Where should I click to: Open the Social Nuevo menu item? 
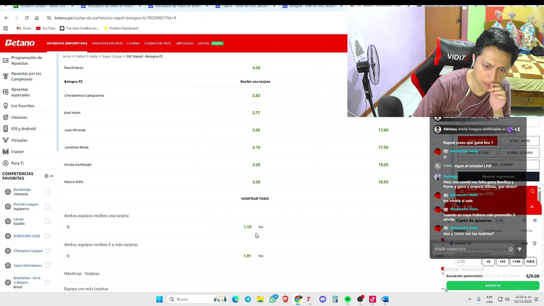pos(210,43)
